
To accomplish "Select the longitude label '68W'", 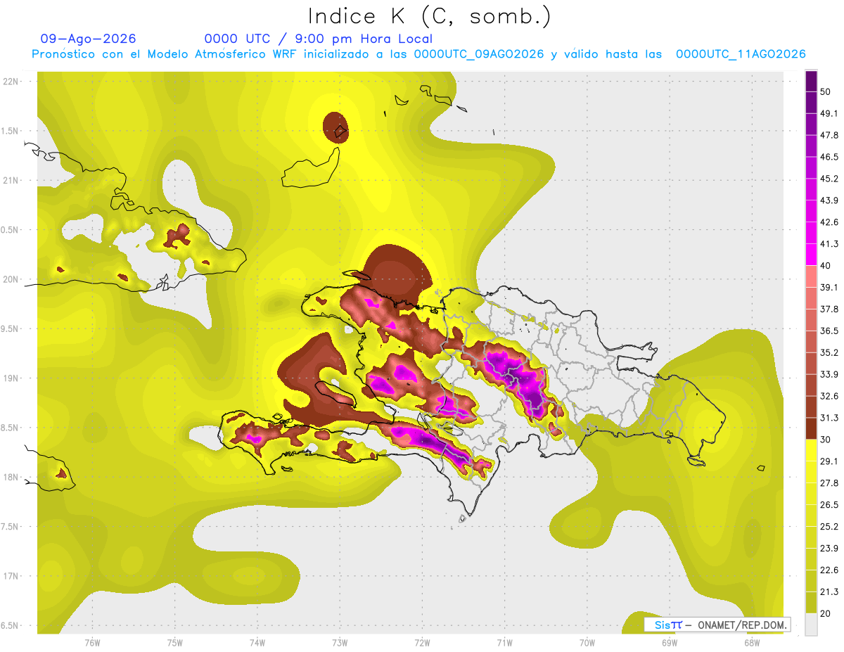I will tap(752, 642).
